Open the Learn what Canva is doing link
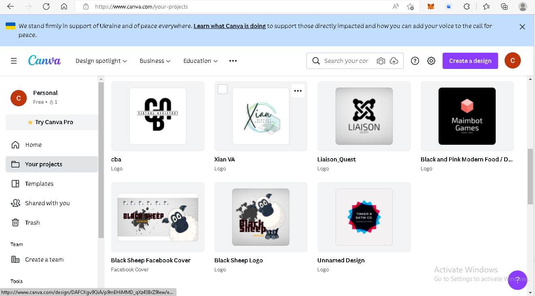The image size is (535, 296). [230, 26]
